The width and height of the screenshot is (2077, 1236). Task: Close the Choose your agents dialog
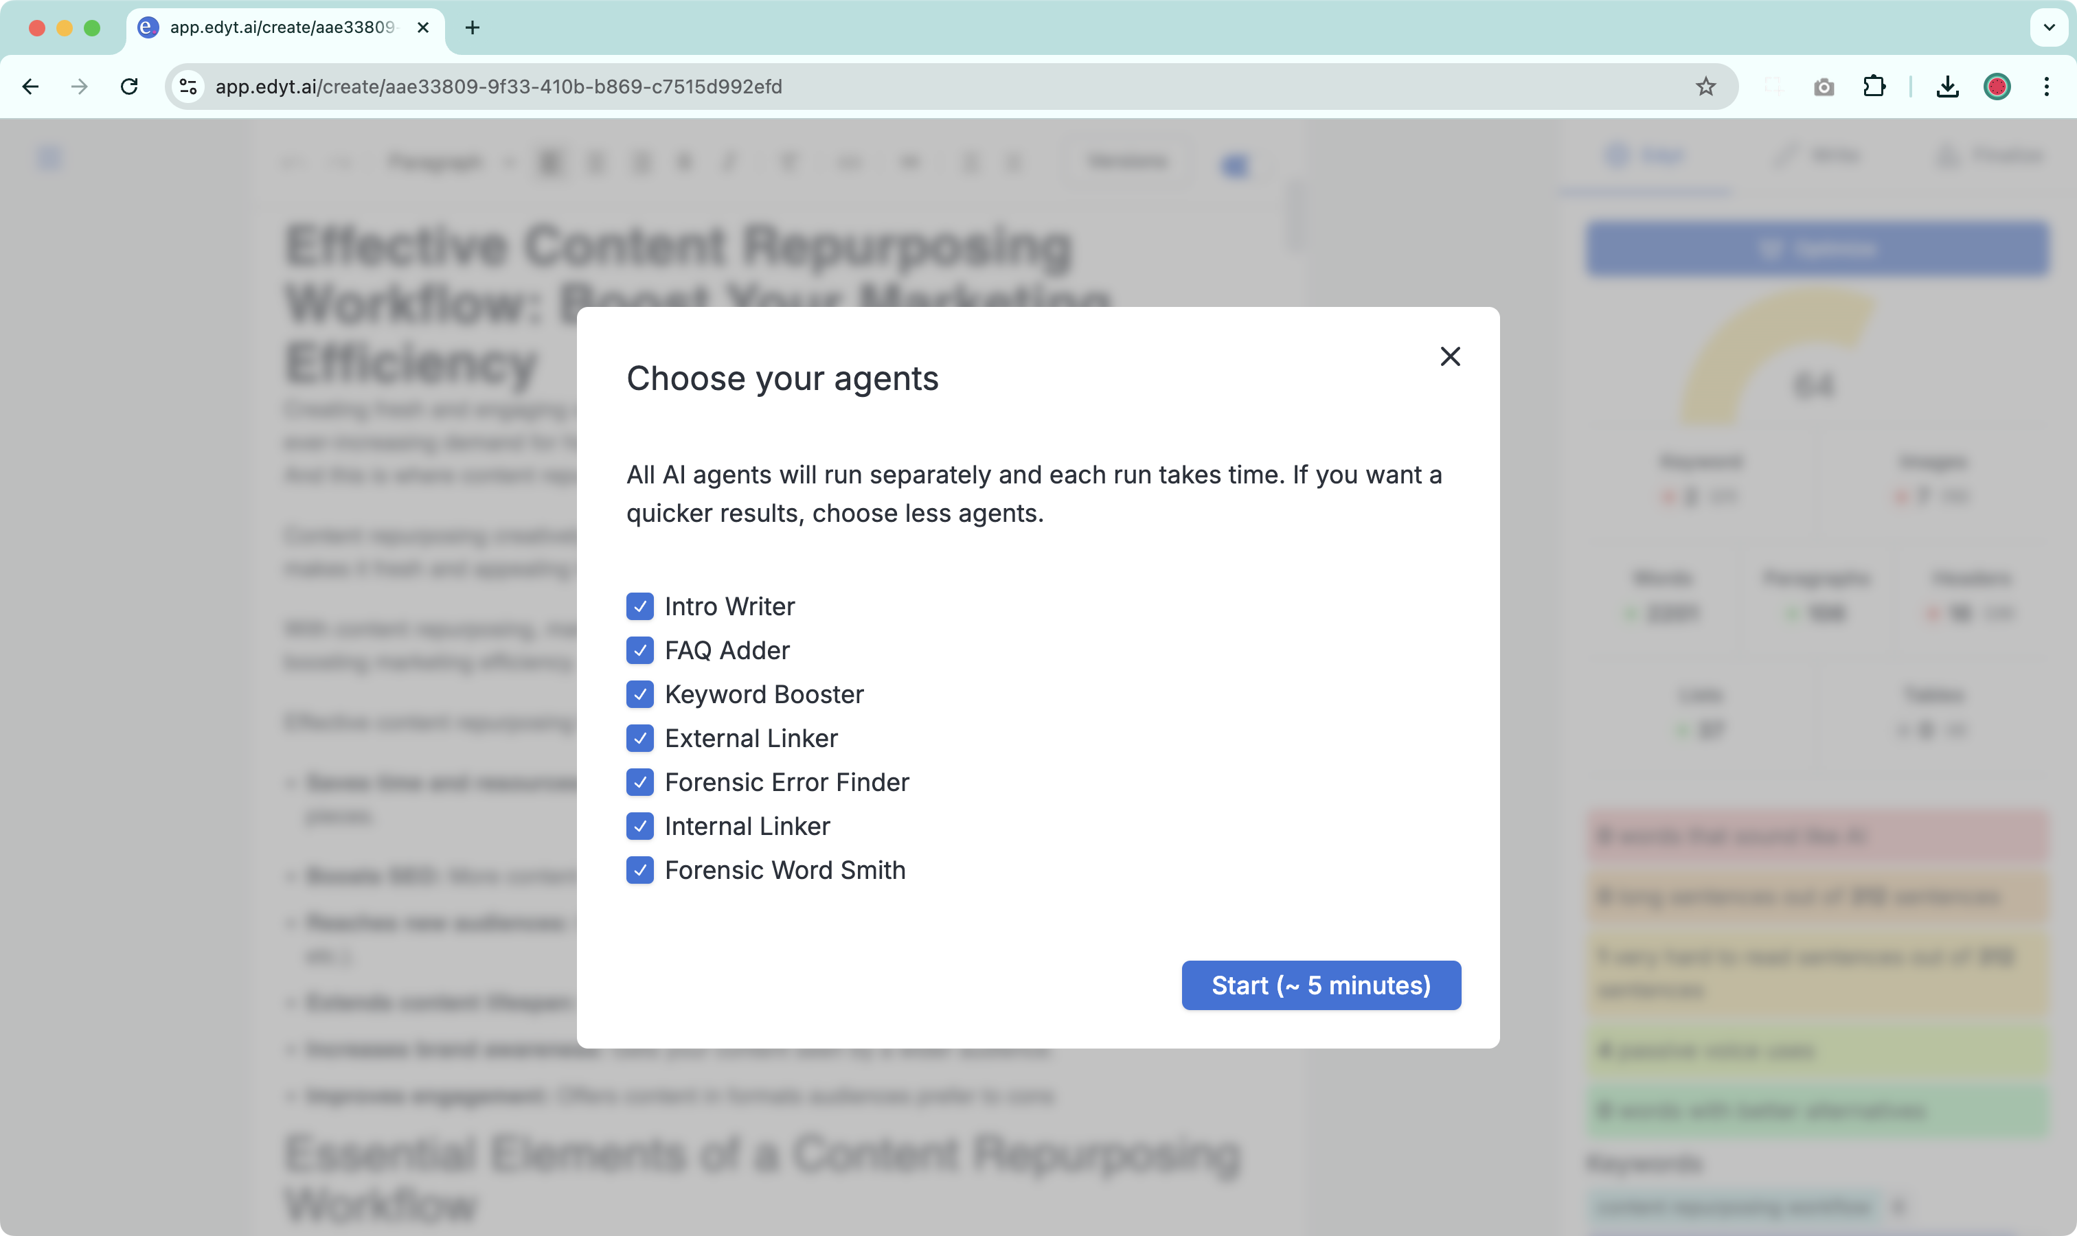(x=1450, y=356)
